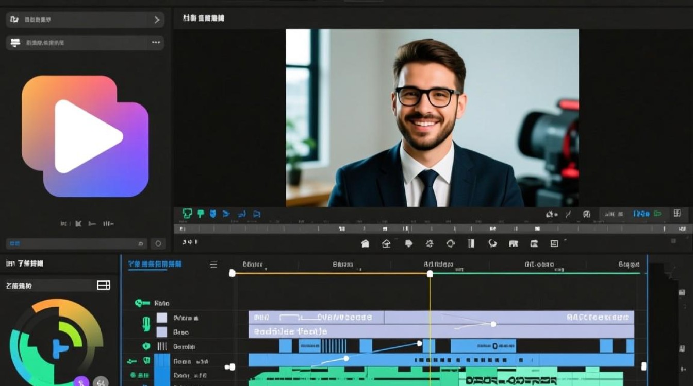Viewport: 693px width, 386px height.
Task: Select the green cup-shaped tool icon
Action: pos(187,213)
